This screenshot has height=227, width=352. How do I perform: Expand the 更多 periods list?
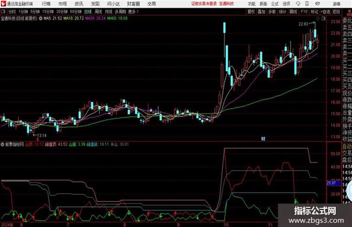(x=133, y=12)
